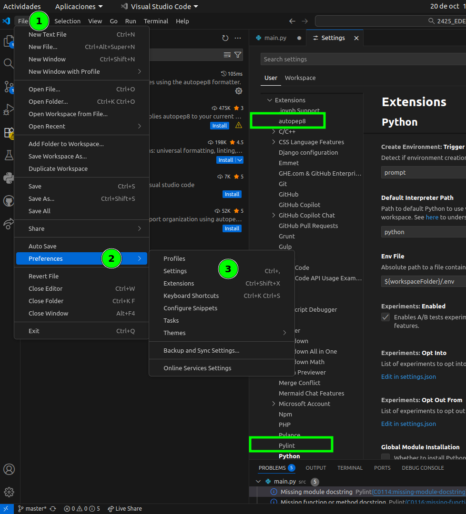
Task: Enable the Global Module Installation checkbox
Action: point(385,457)
